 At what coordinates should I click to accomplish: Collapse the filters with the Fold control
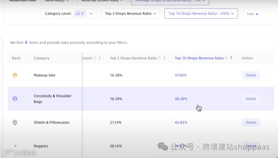253,14
